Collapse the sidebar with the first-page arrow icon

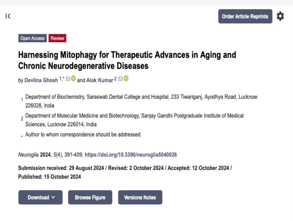coord(8,16)
